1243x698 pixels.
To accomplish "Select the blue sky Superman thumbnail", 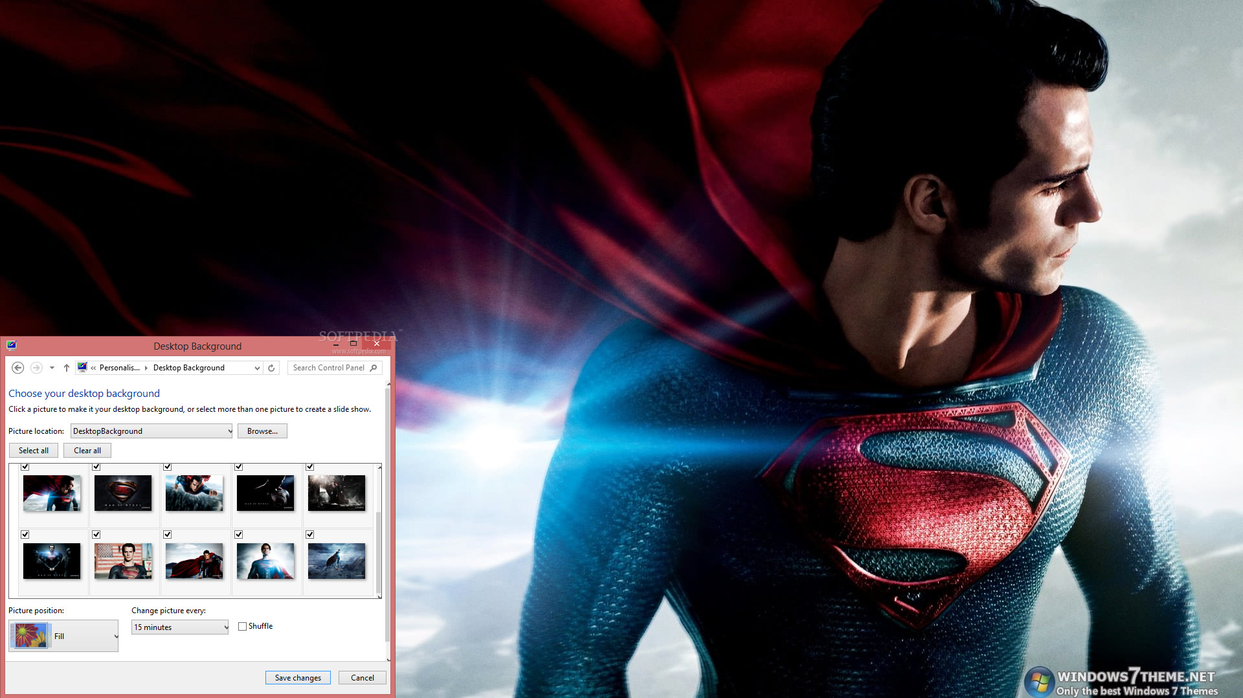I will click(x=265, y=561).
